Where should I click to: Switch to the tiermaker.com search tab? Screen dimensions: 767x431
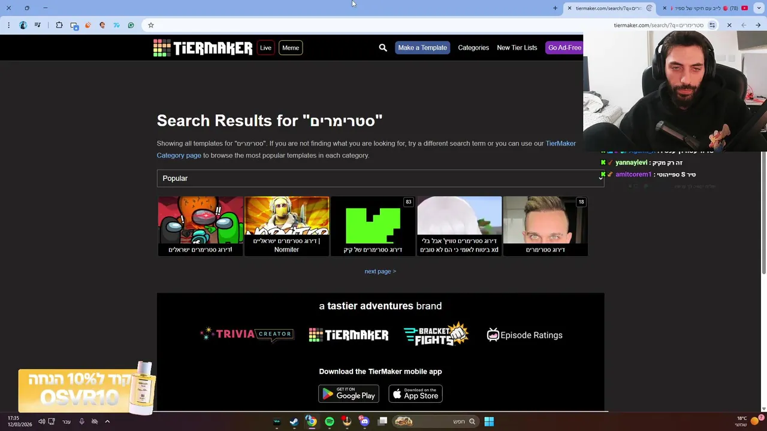pos(611,8)
